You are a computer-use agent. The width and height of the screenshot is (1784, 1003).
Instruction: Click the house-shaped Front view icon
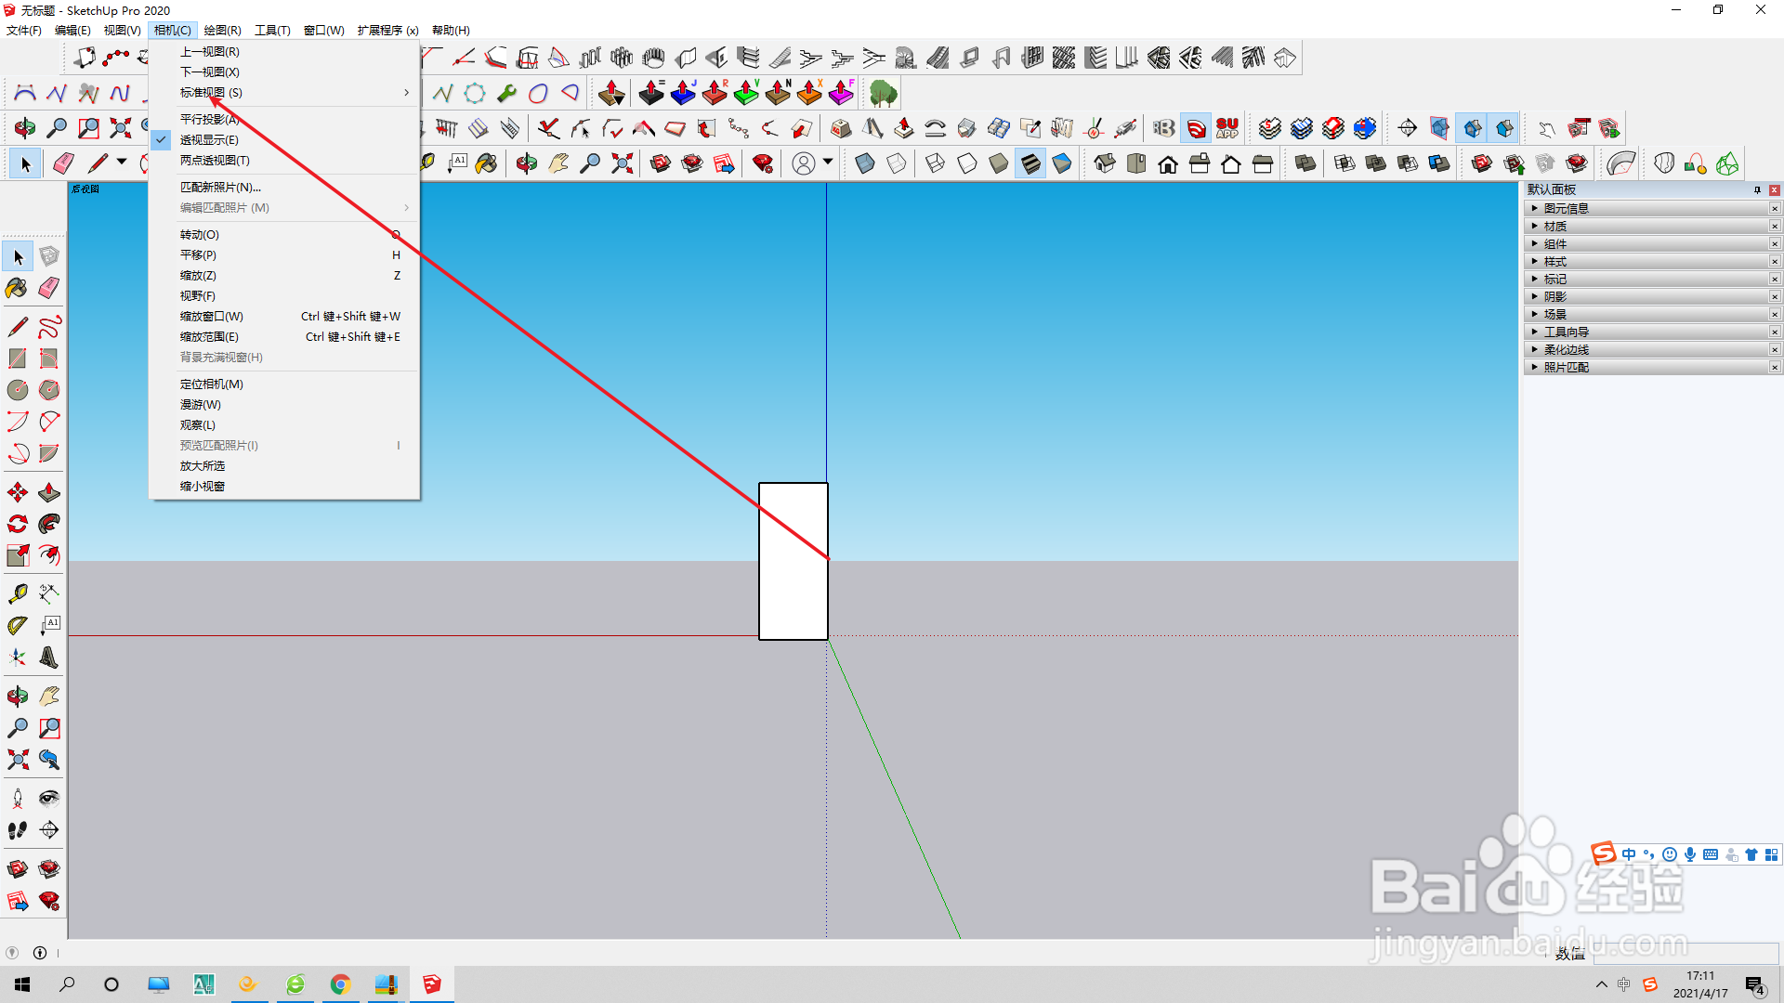click(x=1168, y=164)
